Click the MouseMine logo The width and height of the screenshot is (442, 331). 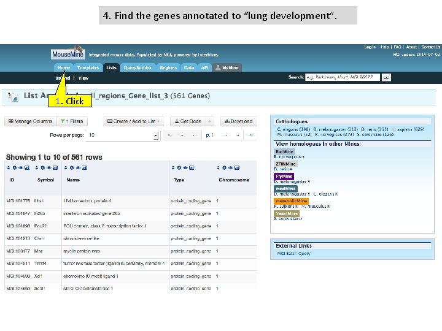68,53
